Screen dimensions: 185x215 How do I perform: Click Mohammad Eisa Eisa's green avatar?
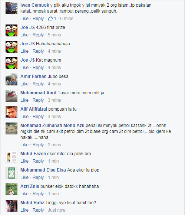click(11, 173)
